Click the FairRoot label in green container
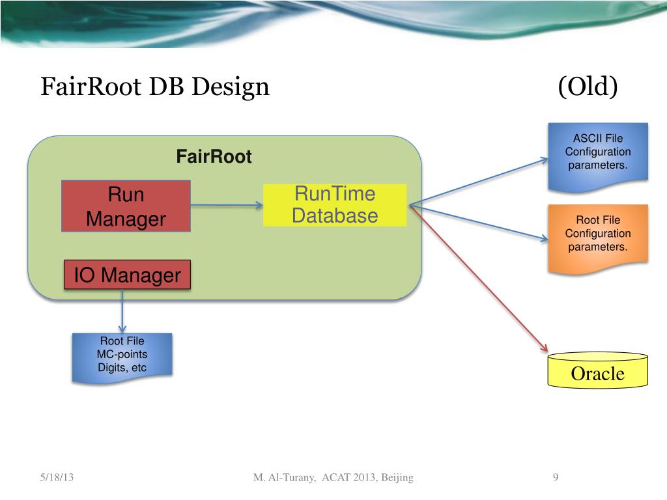Image resolution: width=667 pixels, height=500 pixels. pos(214,156)
